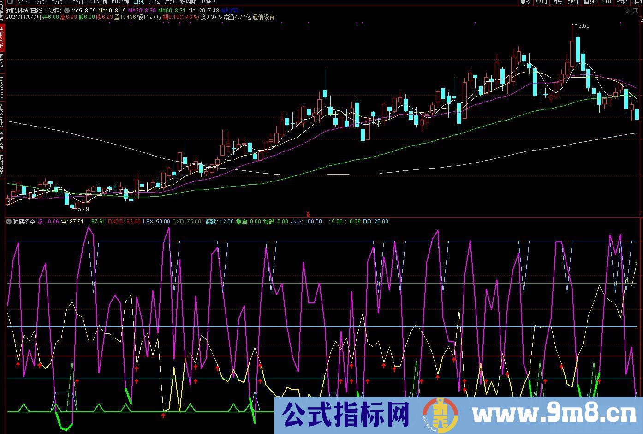The height and width of the screenshot is (434, 643).
Task: Click the 通信设备 sector label
Action: tap(263, 17)
